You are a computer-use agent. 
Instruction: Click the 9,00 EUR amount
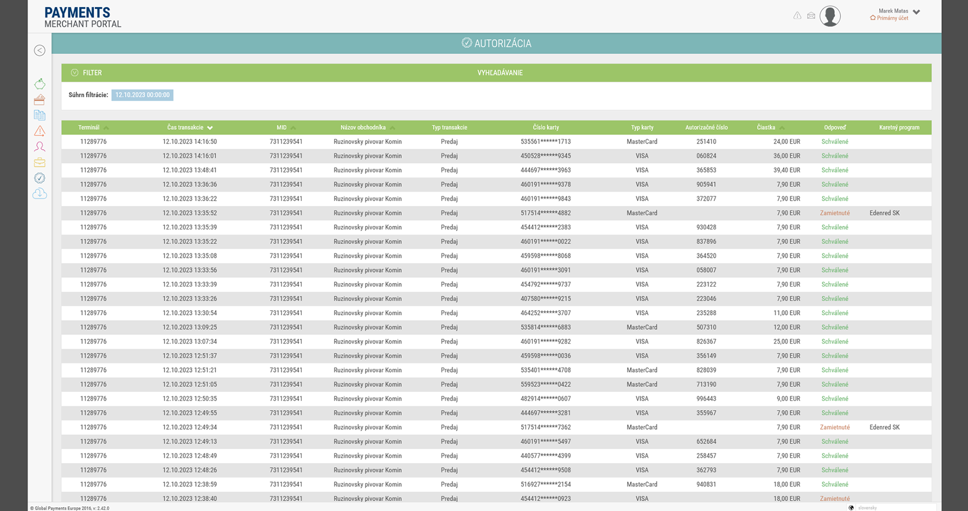(x=789, y=399)
